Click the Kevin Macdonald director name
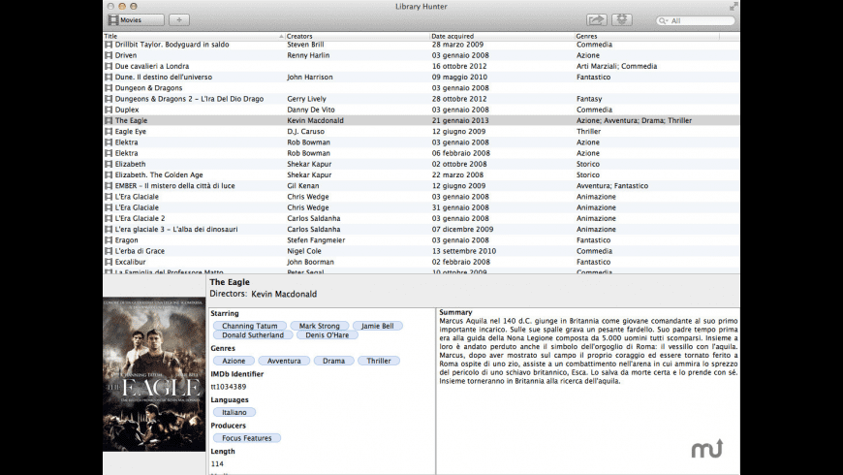This screenshot has width=843, height=475. click(x=284, y=295)
